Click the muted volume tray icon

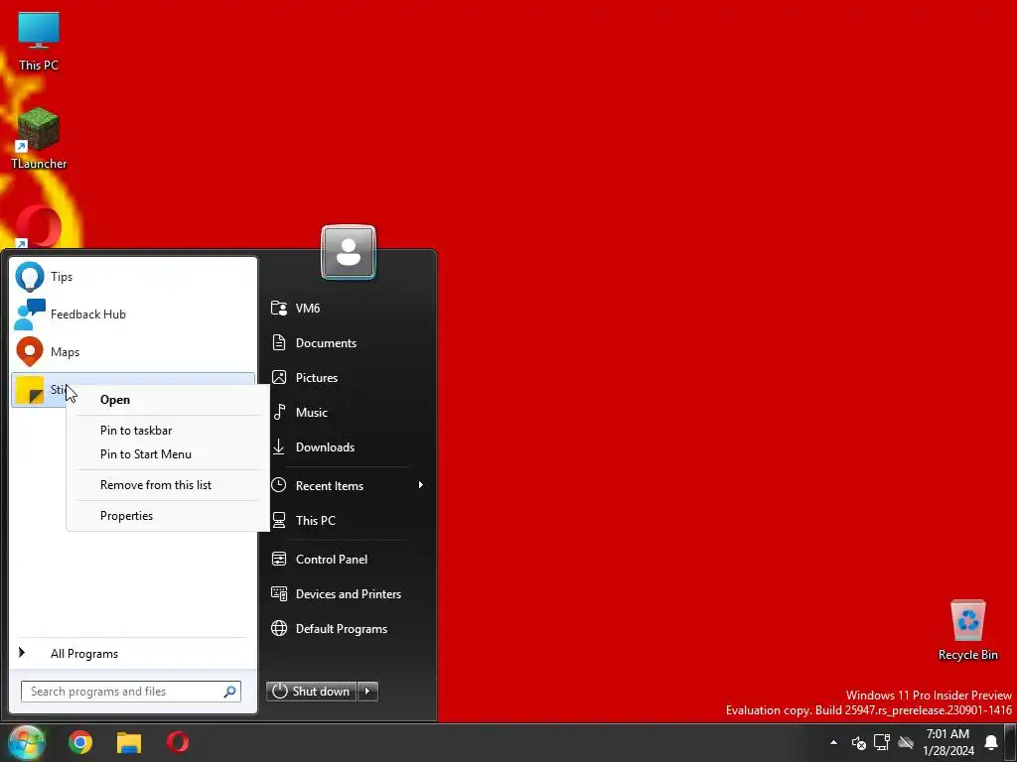[x=859, y=742]
